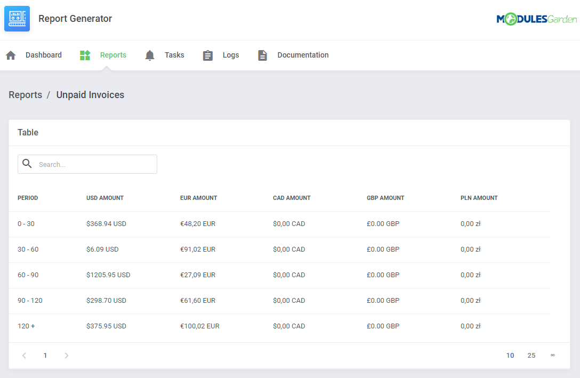Click Unpaid Invoices breadcrumb
Viewport: 580px width, 378px height.
point(90,95)
